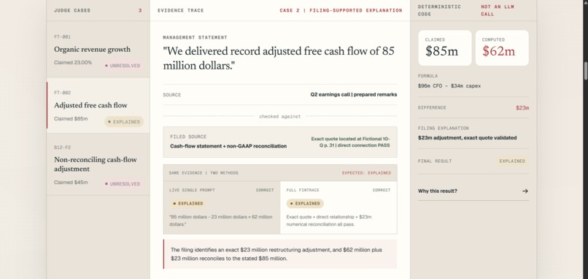Click the page vertical scrollbar thumb
Viewport: 588px width, 279px height.
pyautogui.click(x=585, y=70)
